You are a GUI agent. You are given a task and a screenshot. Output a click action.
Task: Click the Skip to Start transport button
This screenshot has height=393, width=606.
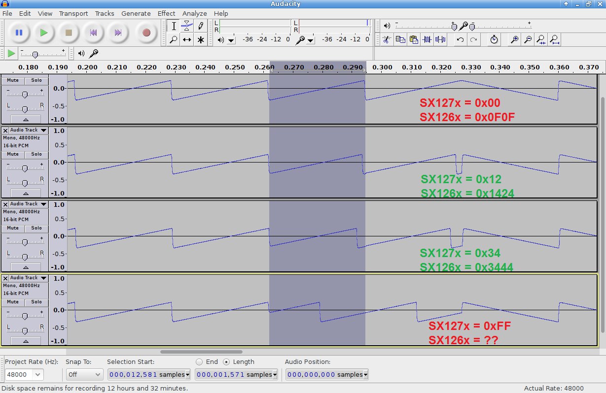[93, 33]
